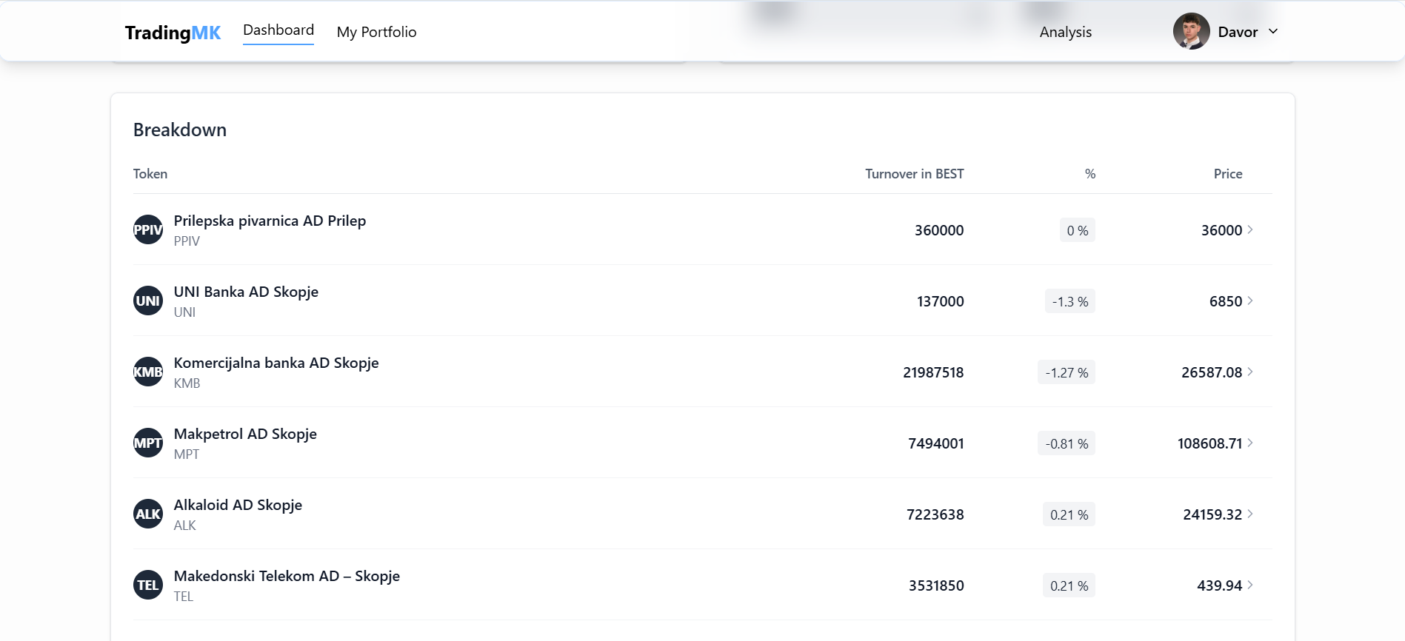Click the MPT token avatar icon
The width and height of the screenshot is (1405, 641).
click(147, 443)
